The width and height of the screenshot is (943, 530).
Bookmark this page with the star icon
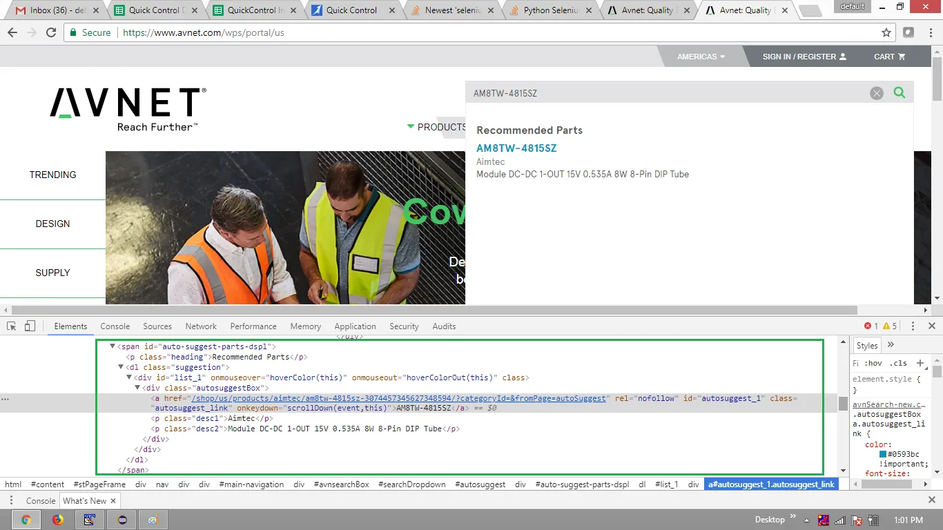886,32
